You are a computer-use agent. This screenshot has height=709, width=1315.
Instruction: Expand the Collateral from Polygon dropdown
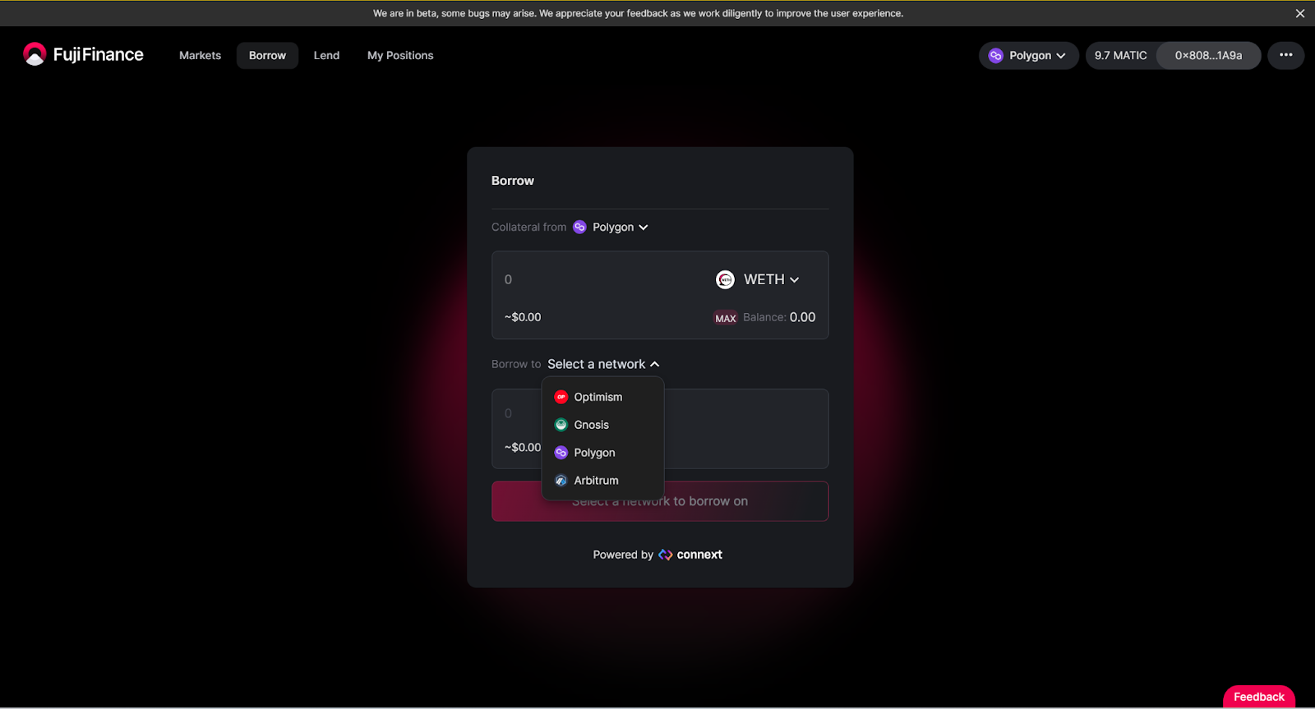point(611,227)
